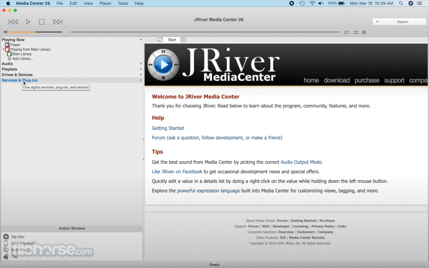
Task: Open powerful expression language link
Action: coord(208,191)
